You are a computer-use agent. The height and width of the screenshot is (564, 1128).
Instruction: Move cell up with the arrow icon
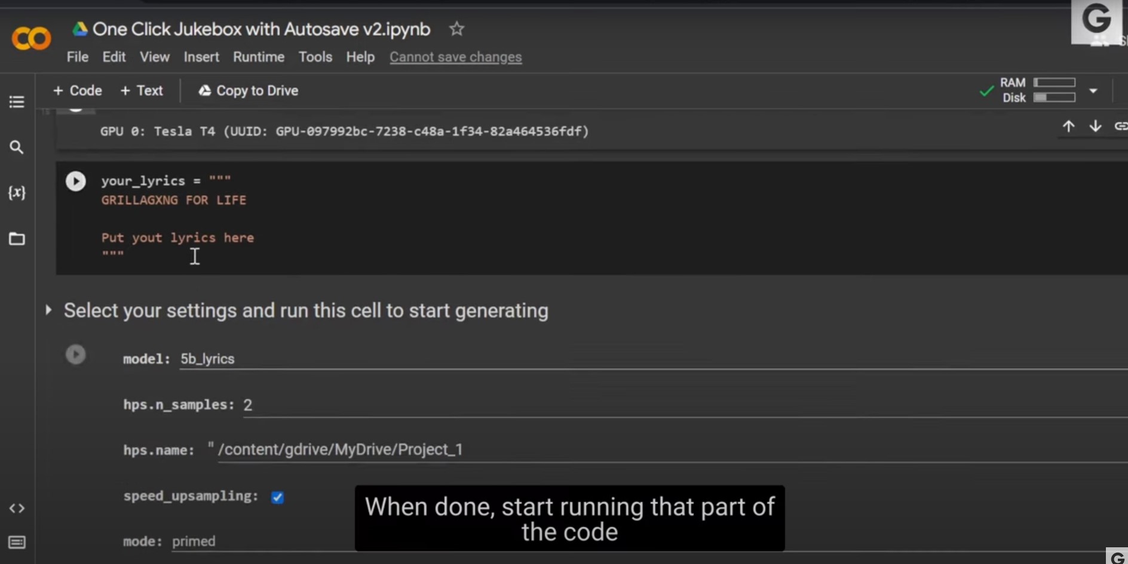click(x=1068, y=127)
